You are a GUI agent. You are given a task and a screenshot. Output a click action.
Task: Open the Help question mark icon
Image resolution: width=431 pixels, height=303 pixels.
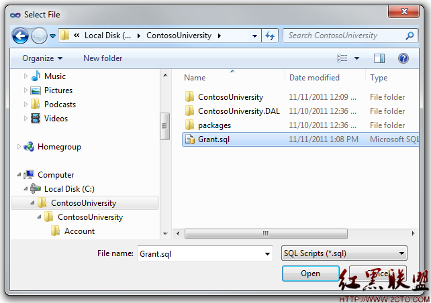[x=403, y=58]
